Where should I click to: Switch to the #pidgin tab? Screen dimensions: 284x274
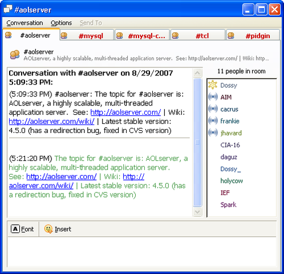click(x=253, y=35)
